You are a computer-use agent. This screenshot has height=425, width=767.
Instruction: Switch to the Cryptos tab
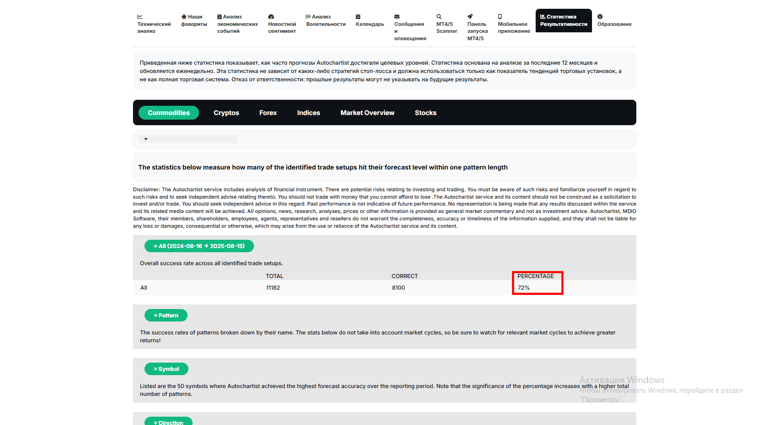226,113
